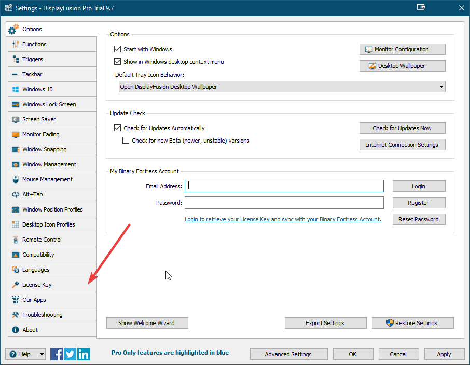Click the Window Position Profiles icon

(x=16, y=209)
